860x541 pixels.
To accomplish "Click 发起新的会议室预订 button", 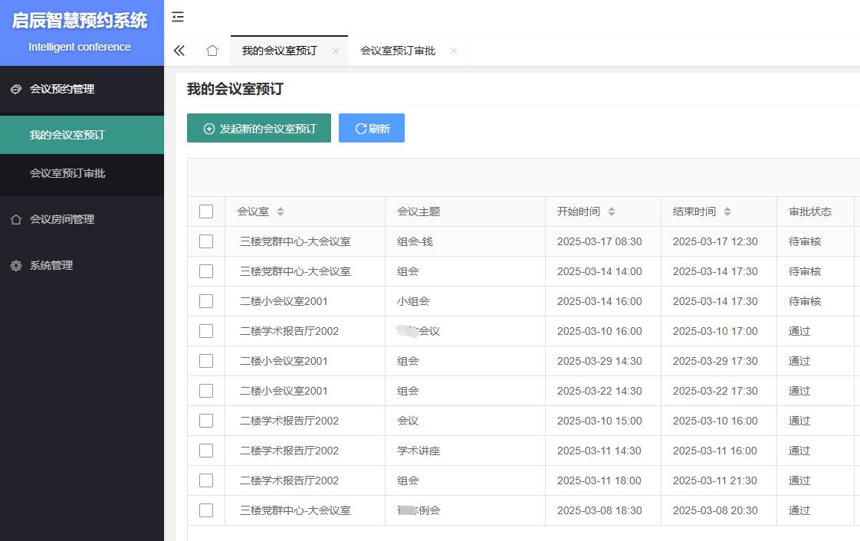I will pyautogui.click(x=259, y=128).
